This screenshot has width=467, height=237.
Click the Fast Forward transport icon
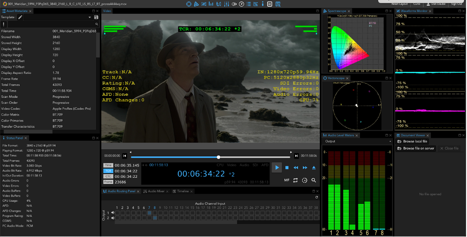304,168
